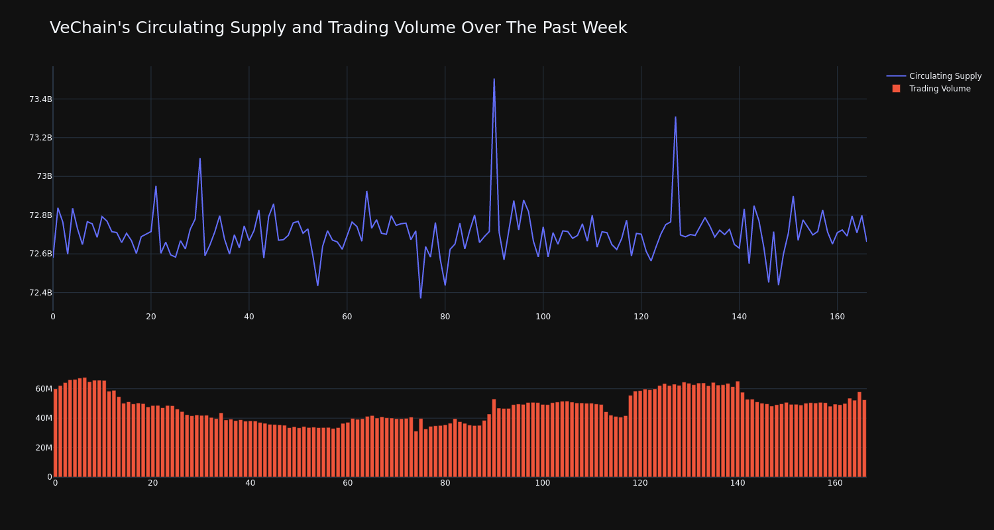Image resolution: width=994 pixels, height=530 pixels.
Task: Click the 40M volume axis label
Action: 44,418
